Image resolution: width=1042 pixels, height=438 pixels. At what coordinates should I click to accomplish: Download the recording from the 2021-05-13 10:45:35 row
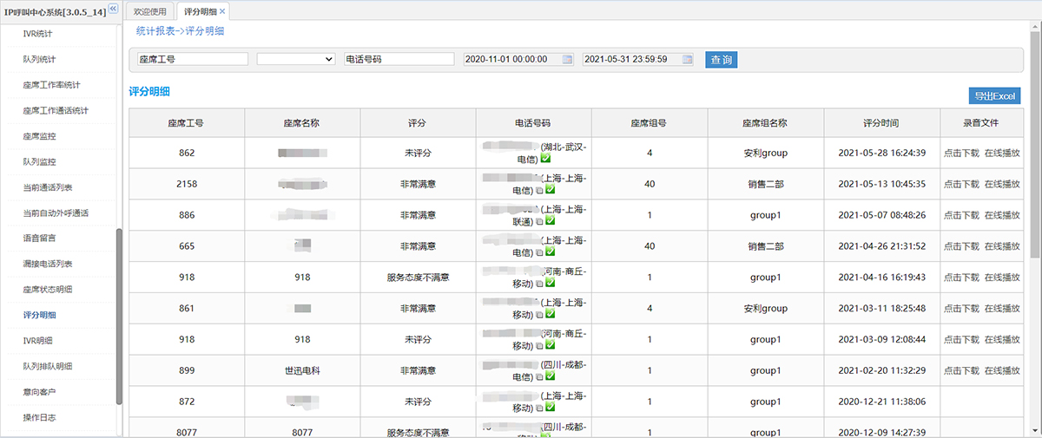961,184
